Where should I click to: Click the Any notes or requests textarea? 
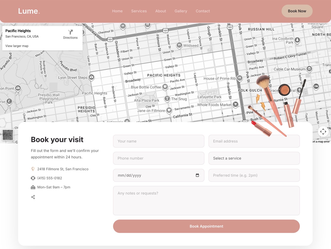point(206,200)
